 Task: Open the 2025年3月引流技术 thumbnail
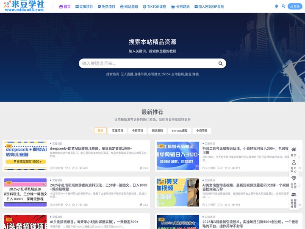(x=178, y=222)
